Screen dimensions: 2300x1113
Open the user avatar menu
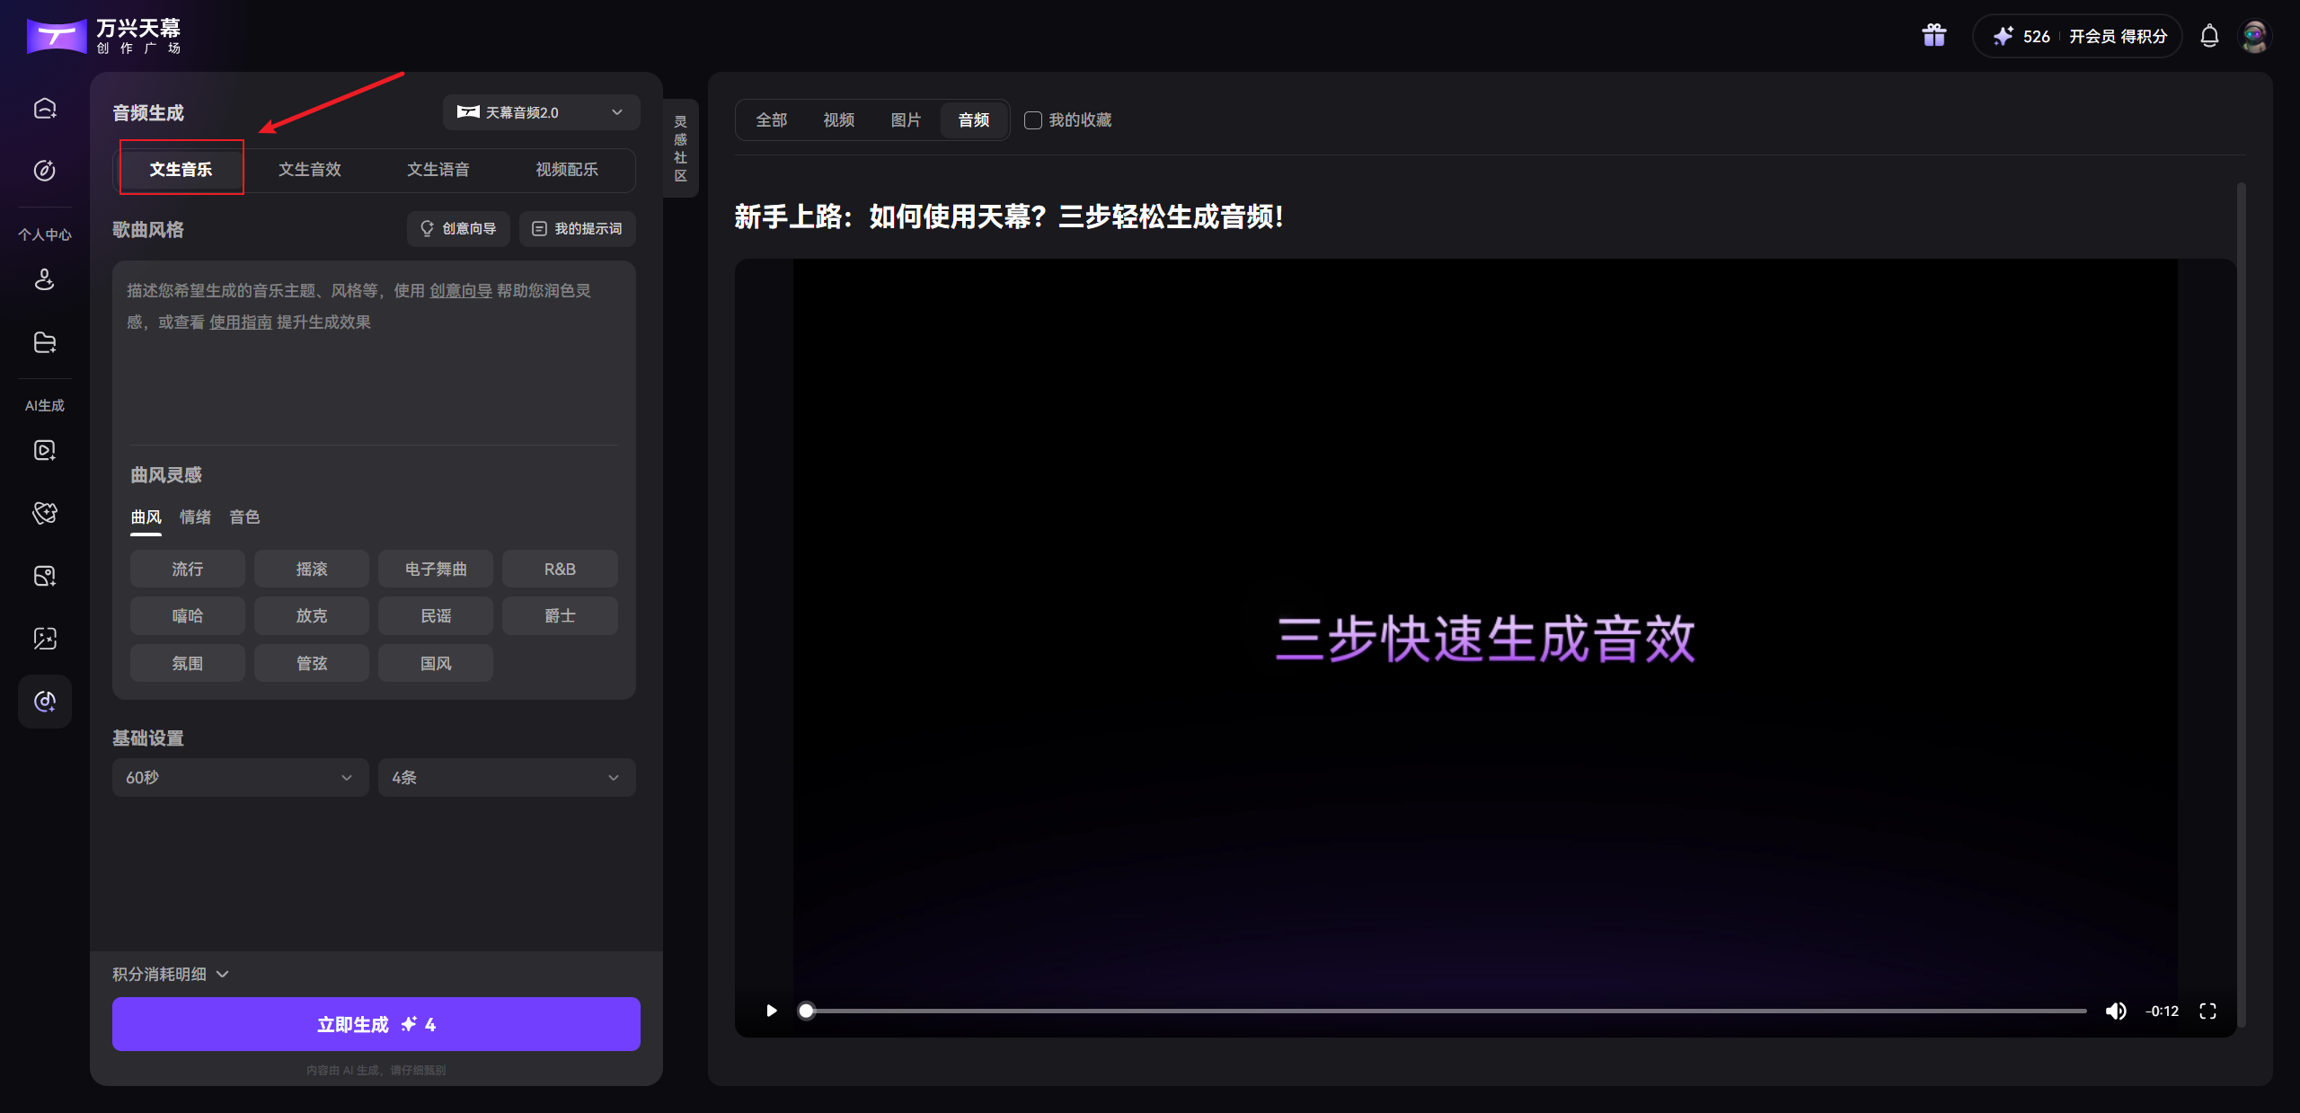(2255, 36)
